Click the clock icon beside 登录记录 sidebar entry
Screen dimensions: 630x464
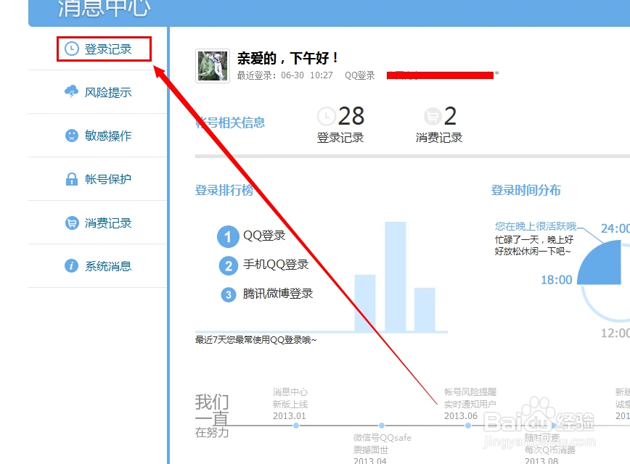pos(72,49)
